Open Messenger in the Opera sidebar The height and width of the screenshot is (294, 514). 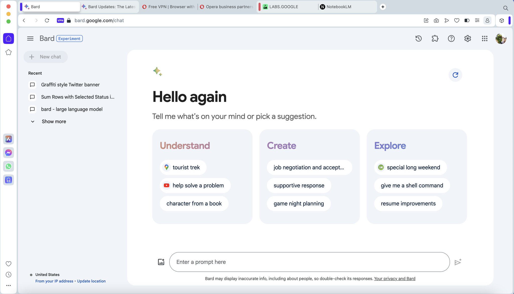(9, 153)
